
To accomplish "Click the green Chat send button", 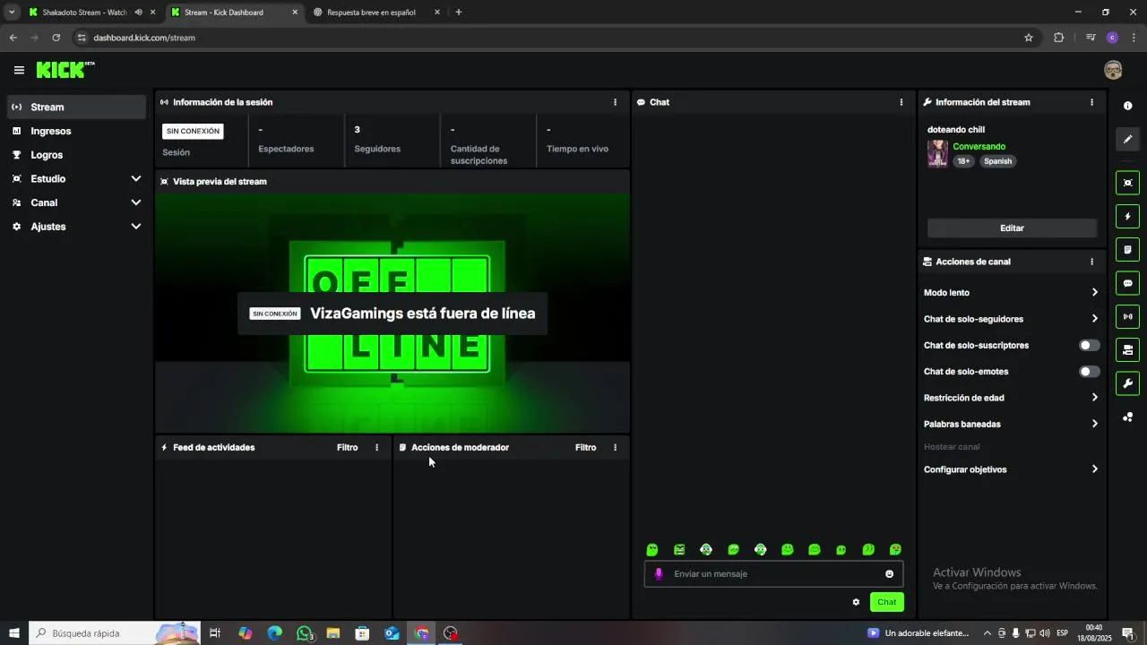I will 886,602.
